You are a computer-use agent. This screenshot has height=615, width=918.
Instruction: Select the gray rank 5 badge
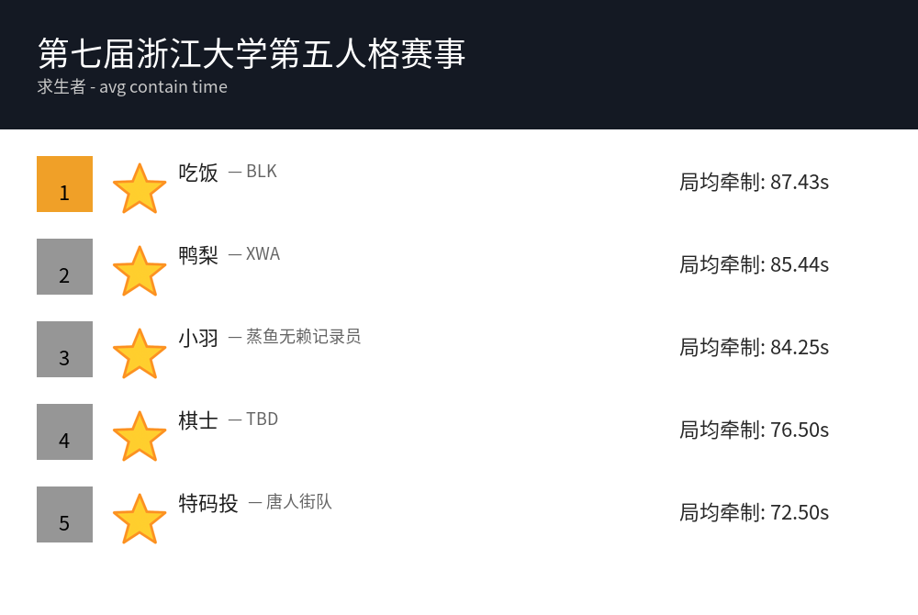tap(64, 514)
